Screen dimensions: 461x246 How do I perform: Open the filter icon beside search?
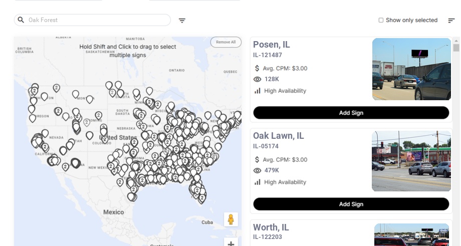pos(182,21)
